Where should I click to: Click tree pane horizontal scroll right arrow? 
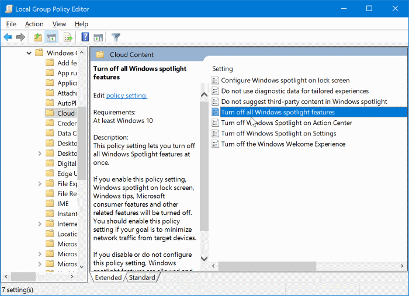[x=72, y=277]
